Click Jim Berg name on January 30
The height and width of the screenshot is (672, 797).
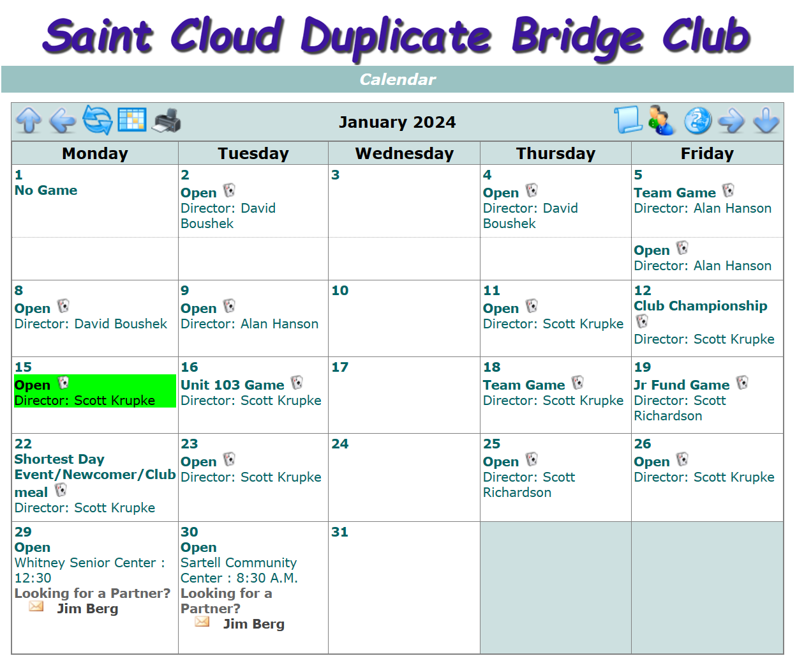(x=254, y=624)
